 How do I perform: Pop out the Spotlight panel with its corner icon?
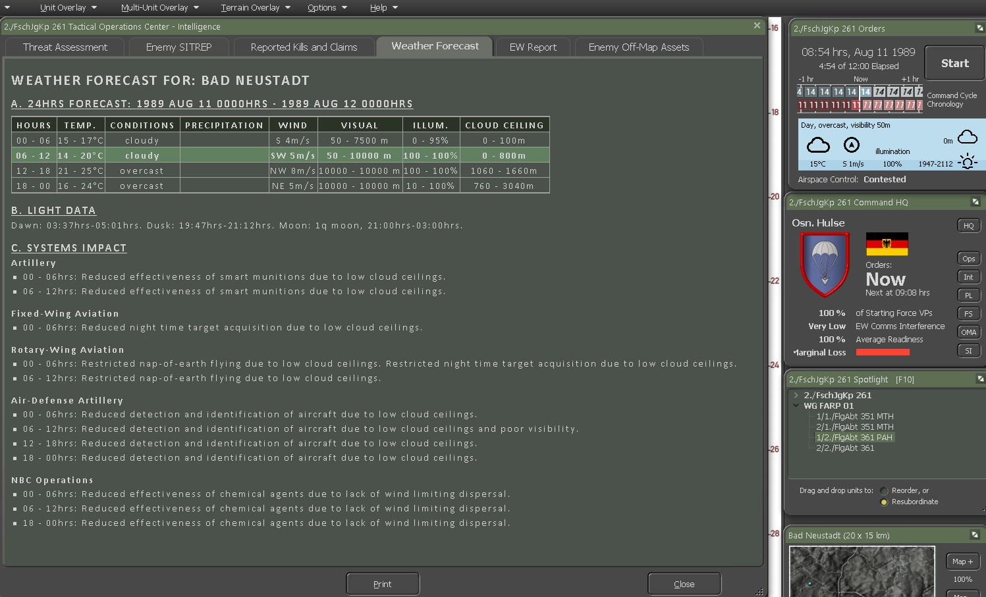pos(980,379)
